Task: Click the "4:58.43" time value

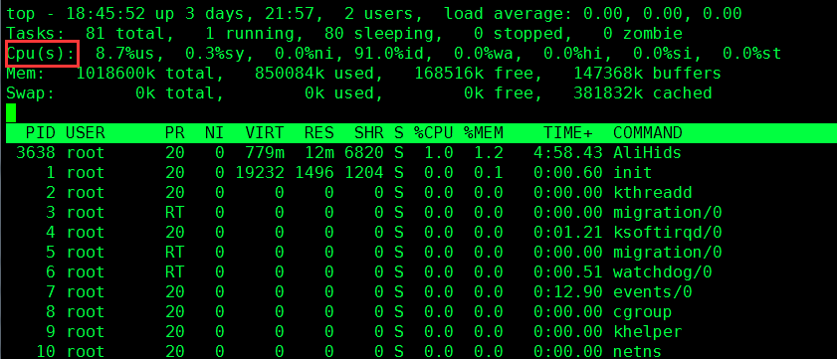Action: coord(568,153)
